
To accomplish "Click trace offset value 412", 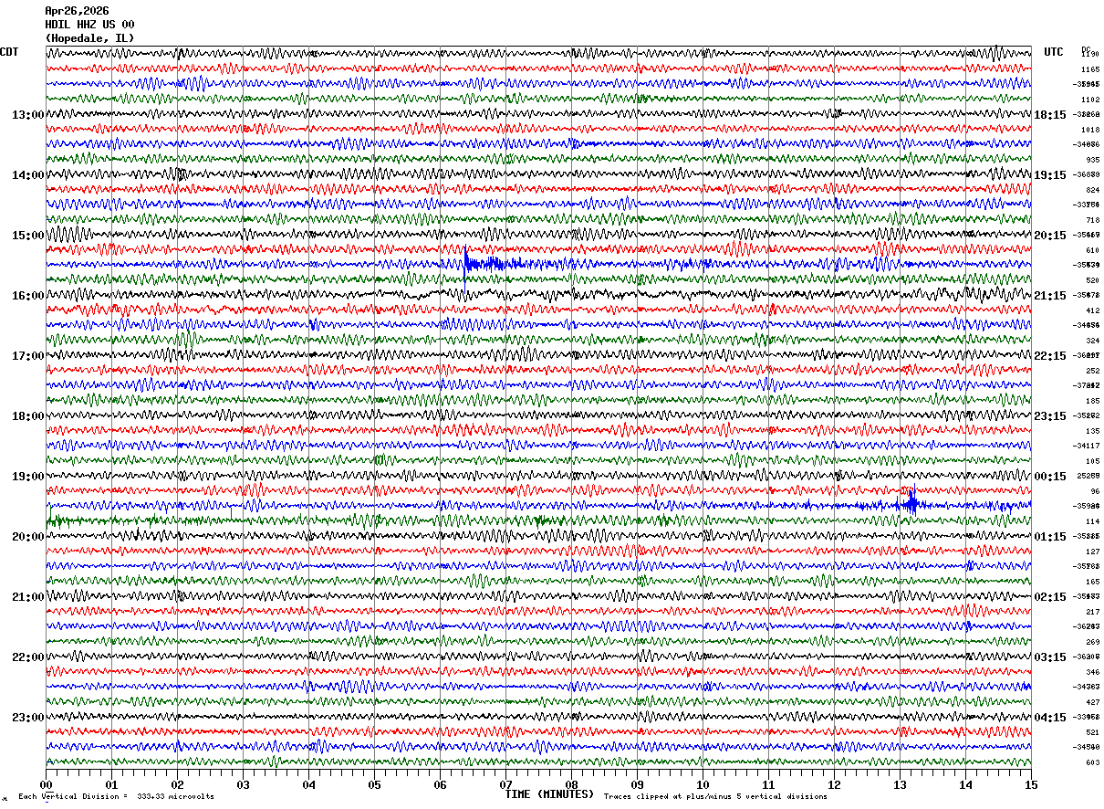I will tap(1092, 310).
